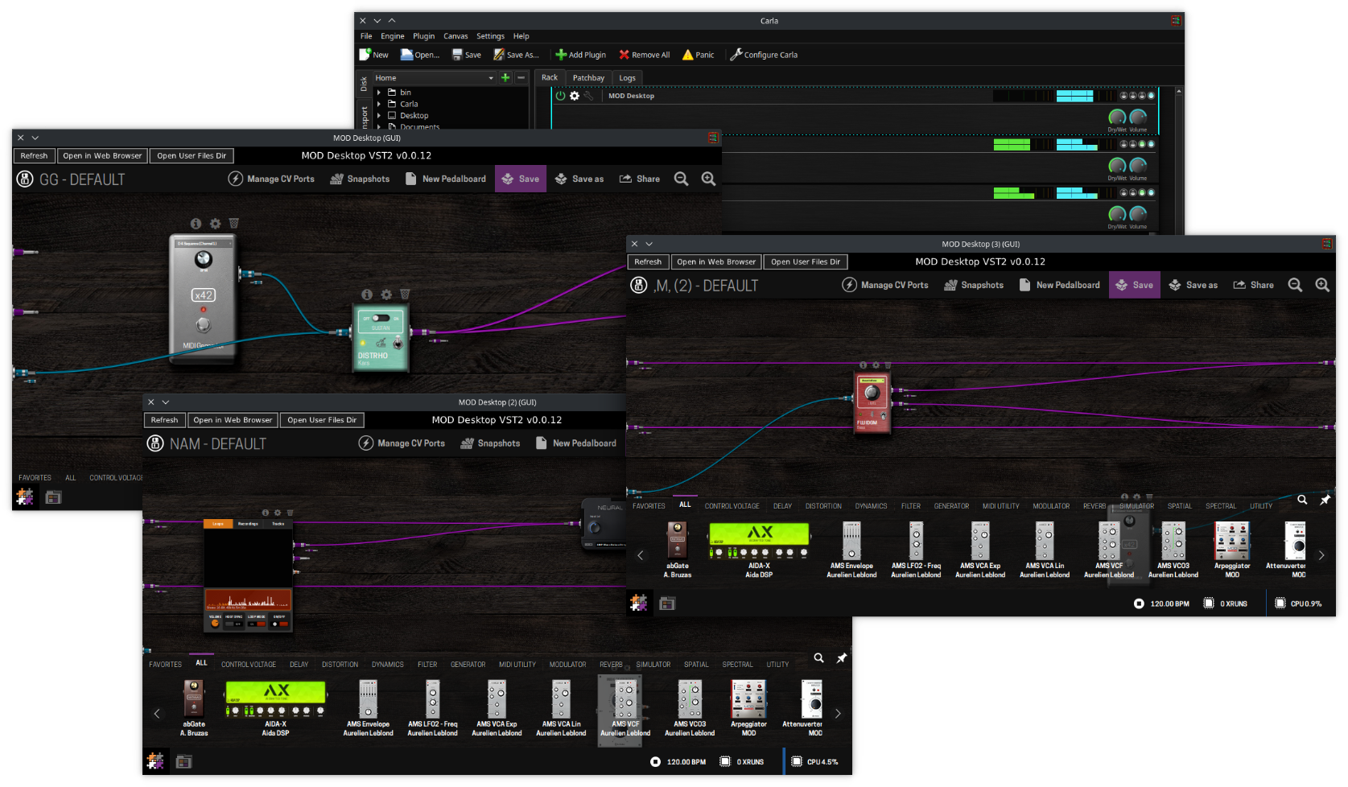Image resolution: width=1348 pixels, height=787 pixels.
Task: Open plugin store puzzle icon in MOD Desktop (3)
Action: 639,602
